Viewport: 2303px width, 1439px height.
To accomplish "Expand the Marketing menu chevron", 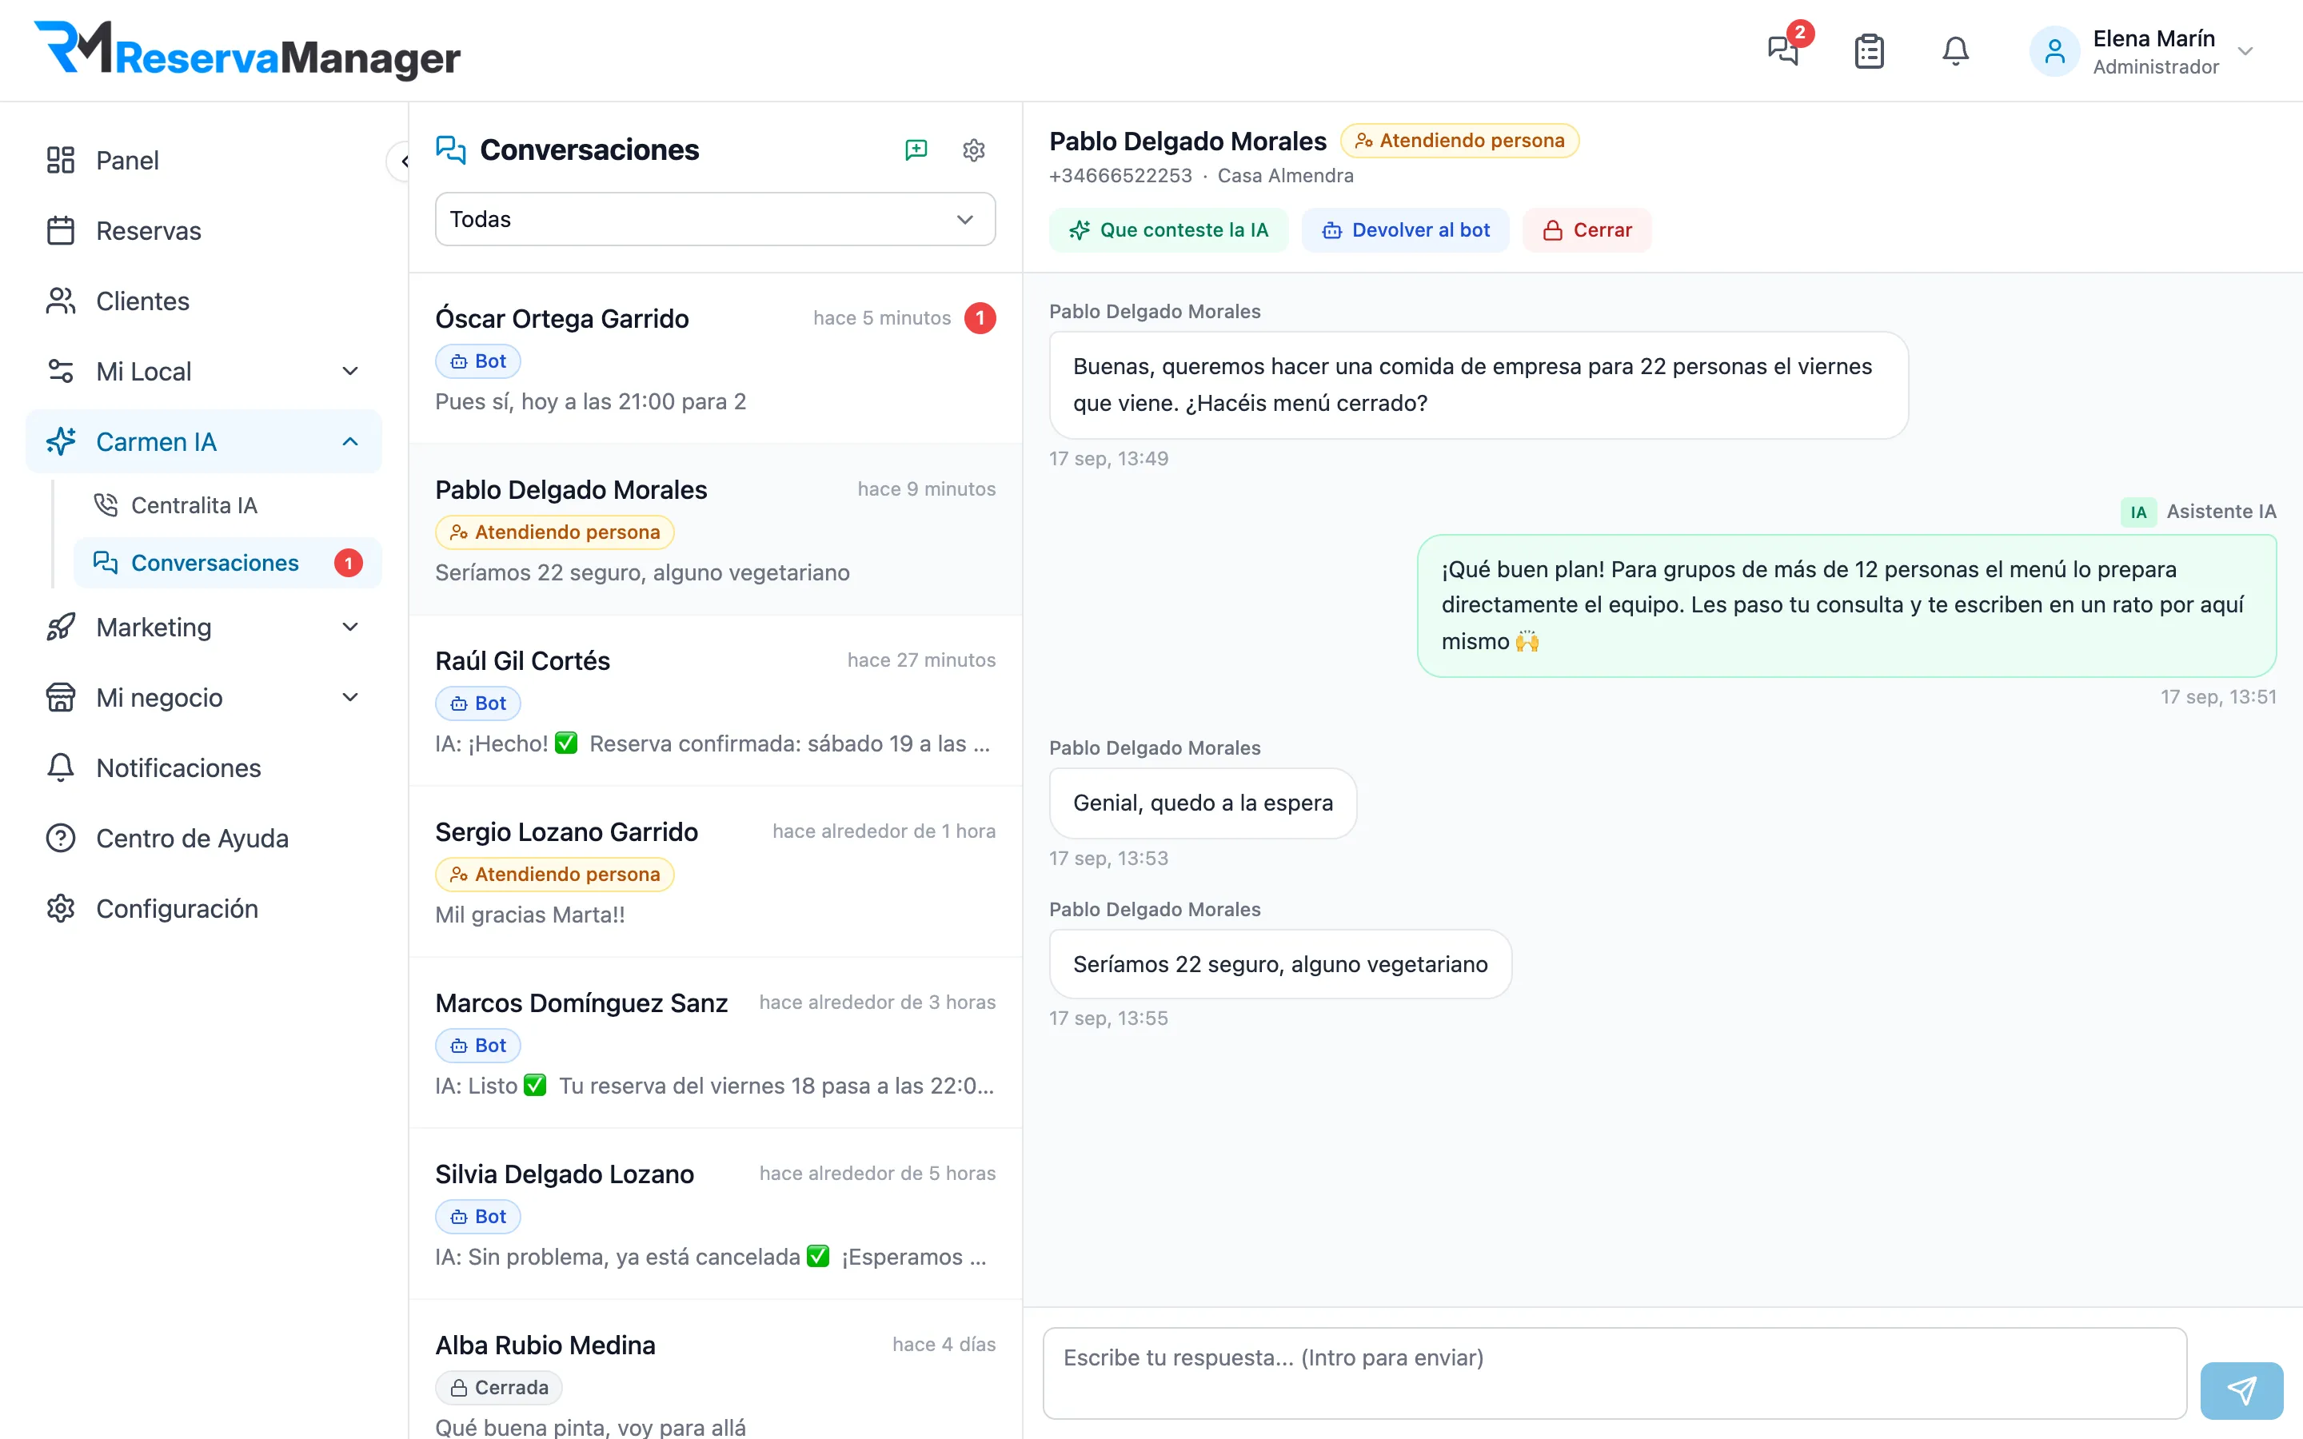I will click(350, 626).
